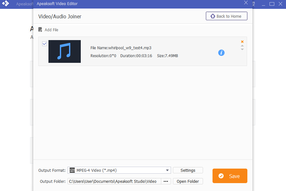
Task: Select the file name text whirlpool_w9_test4.mp3
Action: [130, 48]
